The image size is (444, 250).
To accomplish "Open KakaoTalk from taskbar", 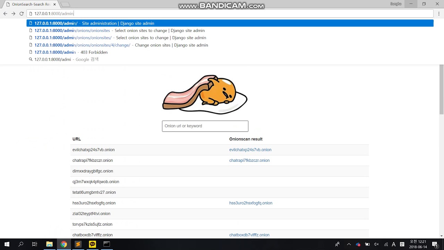I will pos(92,244).
